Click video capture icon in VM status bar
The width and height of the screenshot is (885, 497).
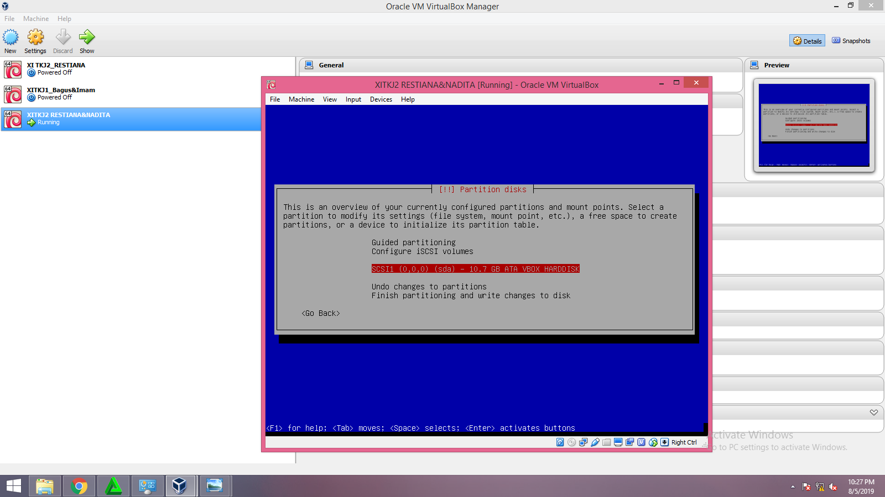coord(630,442)
